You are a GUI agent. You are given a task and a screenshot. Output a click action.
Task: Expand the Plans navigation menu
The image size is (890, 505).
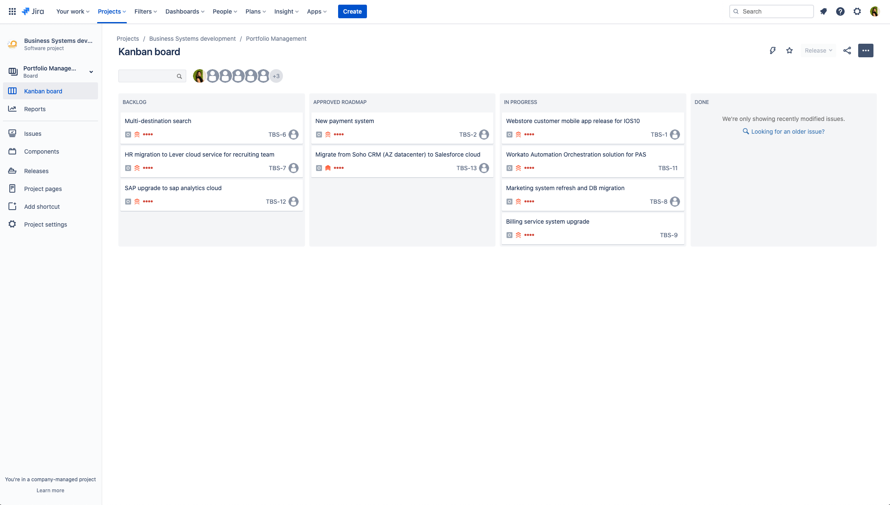[255, 11]
